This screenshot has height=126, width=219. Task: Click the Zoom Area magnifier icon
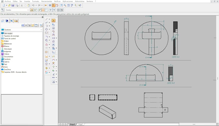coord(62,5)
